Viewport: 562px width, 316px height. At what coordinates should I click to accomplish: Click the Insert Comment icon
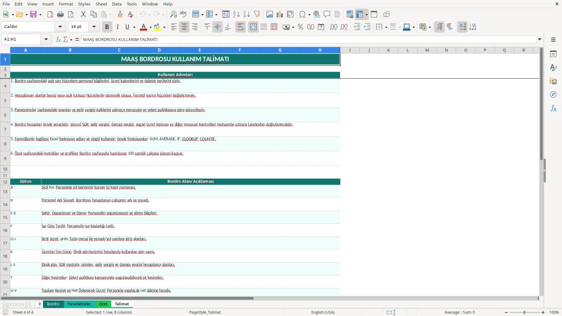[x=327, y=15]
